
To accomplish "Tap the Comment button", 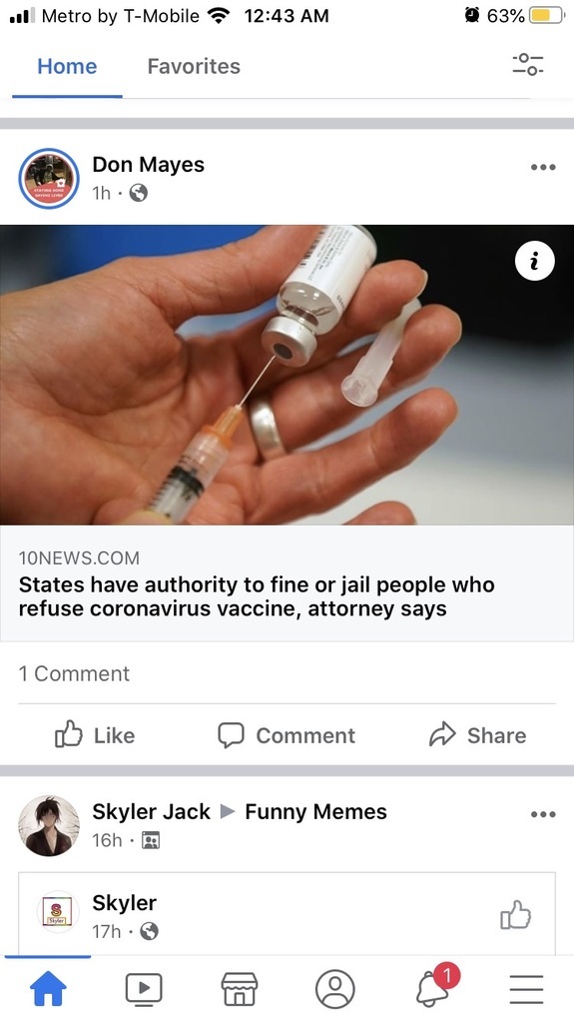I will coord(287,735).
